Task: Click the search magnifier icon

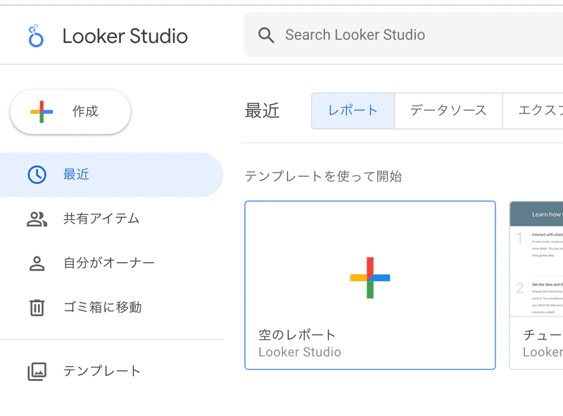Action: pos(266,35)
